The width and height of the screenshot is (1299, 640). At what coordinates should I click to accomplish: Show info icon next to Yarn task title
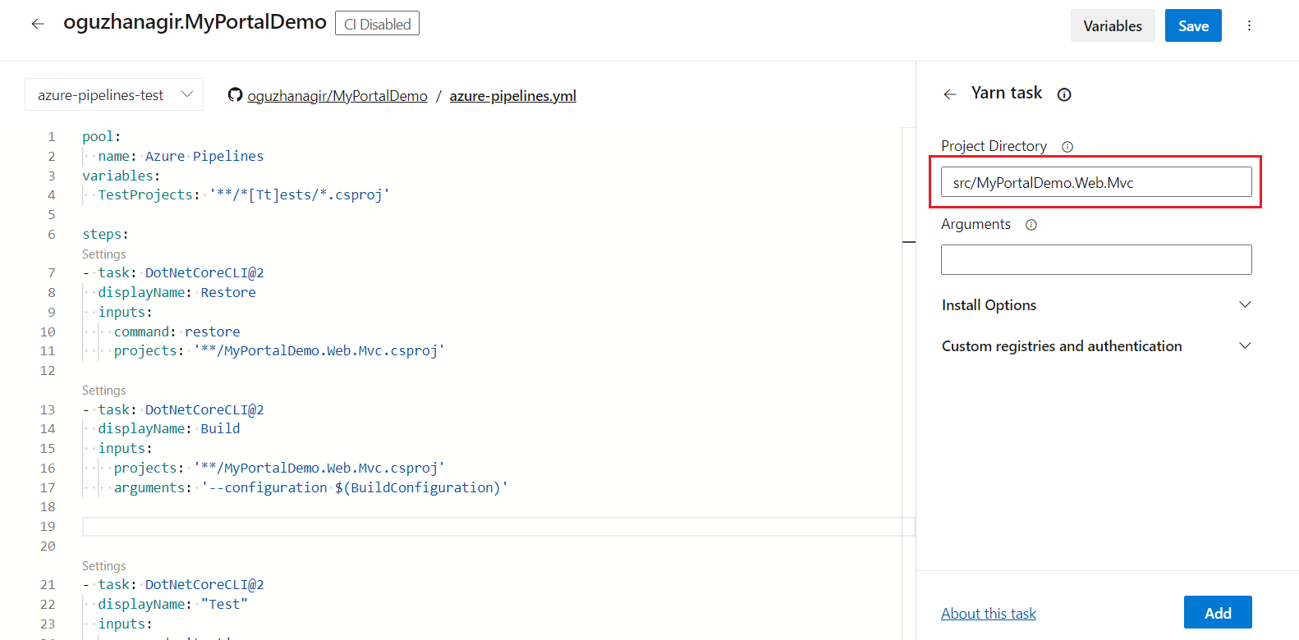pos(1064,94)
